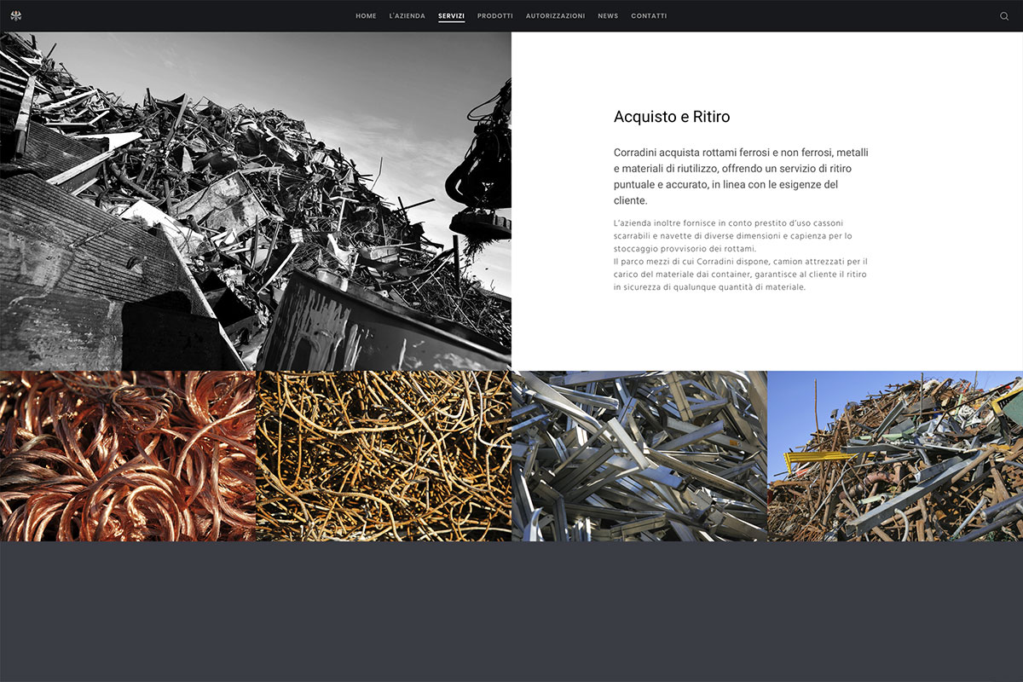Open the copper wire coils image
The width and height of the screenshot is (1023, 682).
[128, 456]
